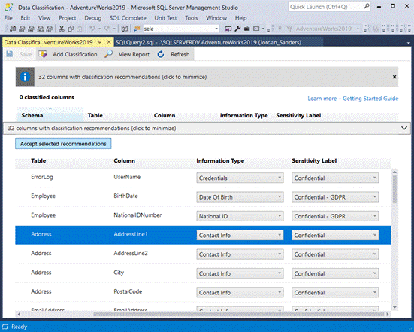Switch to the SQLQuery2.sql tab
The height and width of the screenshot is (332, 414).
pos(208,42)
